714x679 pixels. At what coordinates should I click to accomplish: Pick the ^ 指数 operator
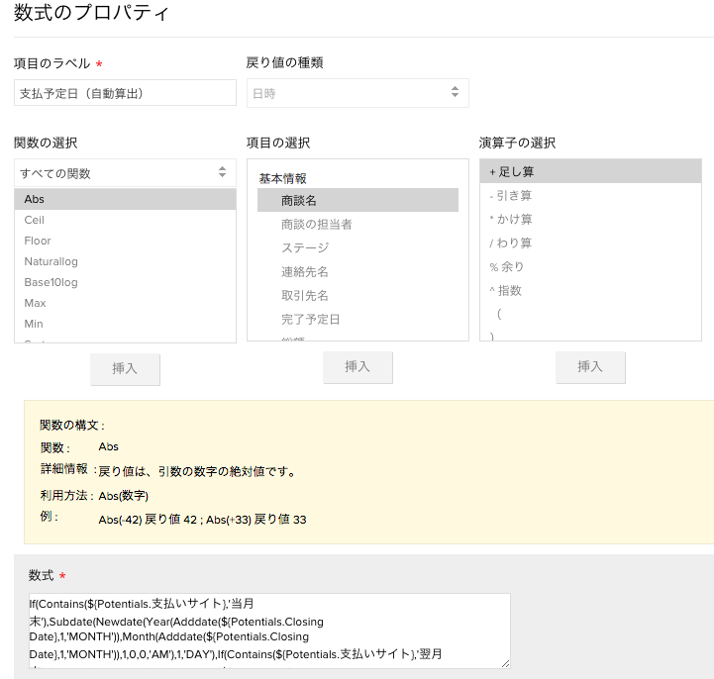(x=505, y=290)
